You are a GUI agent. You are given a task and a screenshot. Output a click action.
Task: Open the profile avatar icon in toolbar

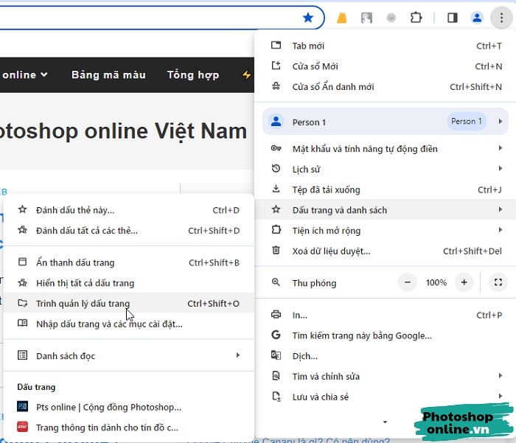477,18
